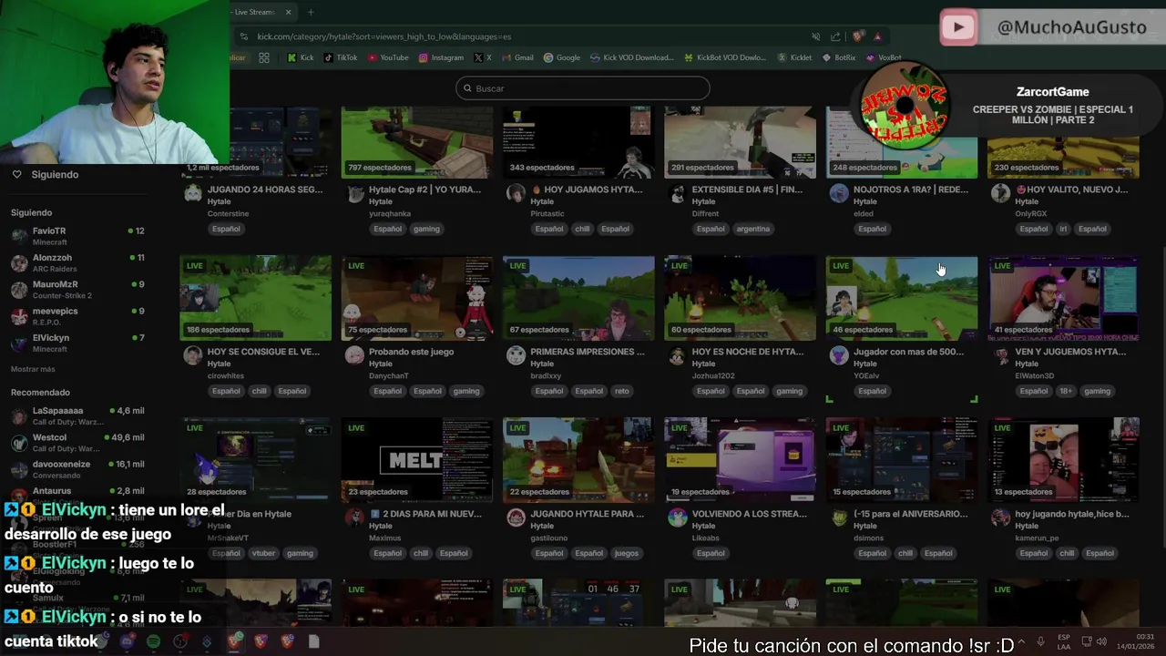1166x656 pixels.
Task: Open the Instagram bookmark
Action: click(x=441, y=57)
